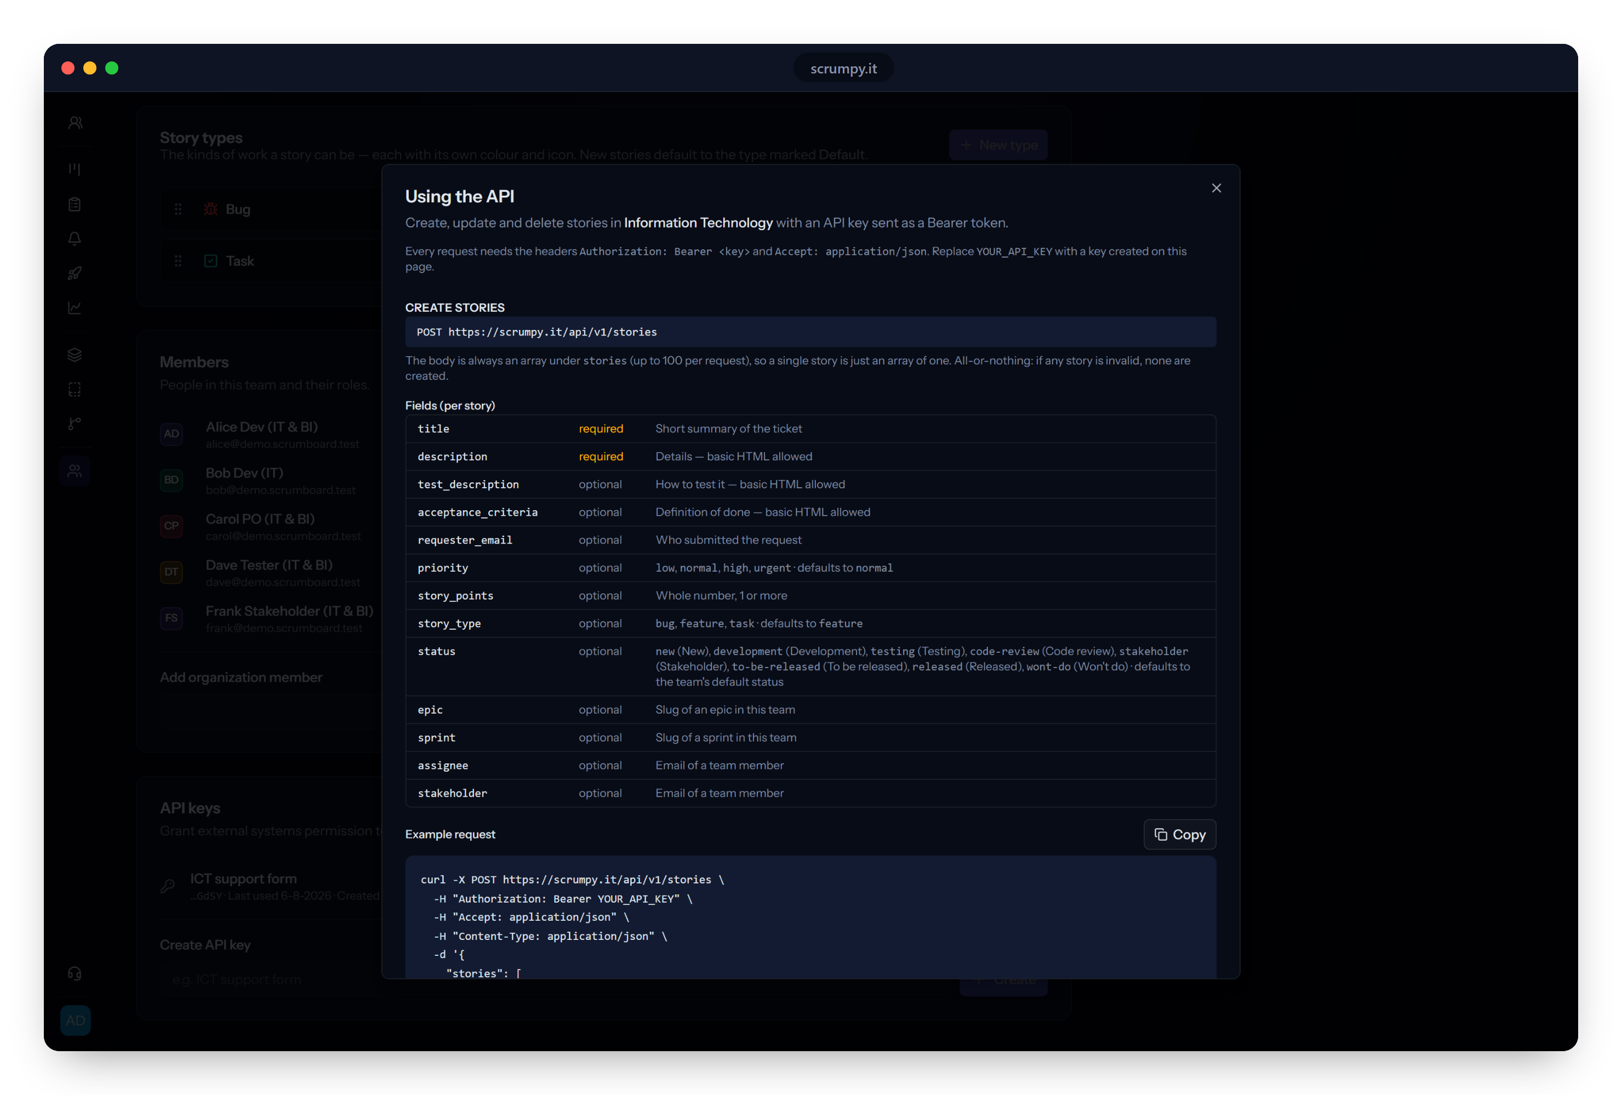Image resolution: width=1622 pixels, height=1095 pixels.
Task: Click 'Who submitted the request' text
Action: tap(728, 540)
